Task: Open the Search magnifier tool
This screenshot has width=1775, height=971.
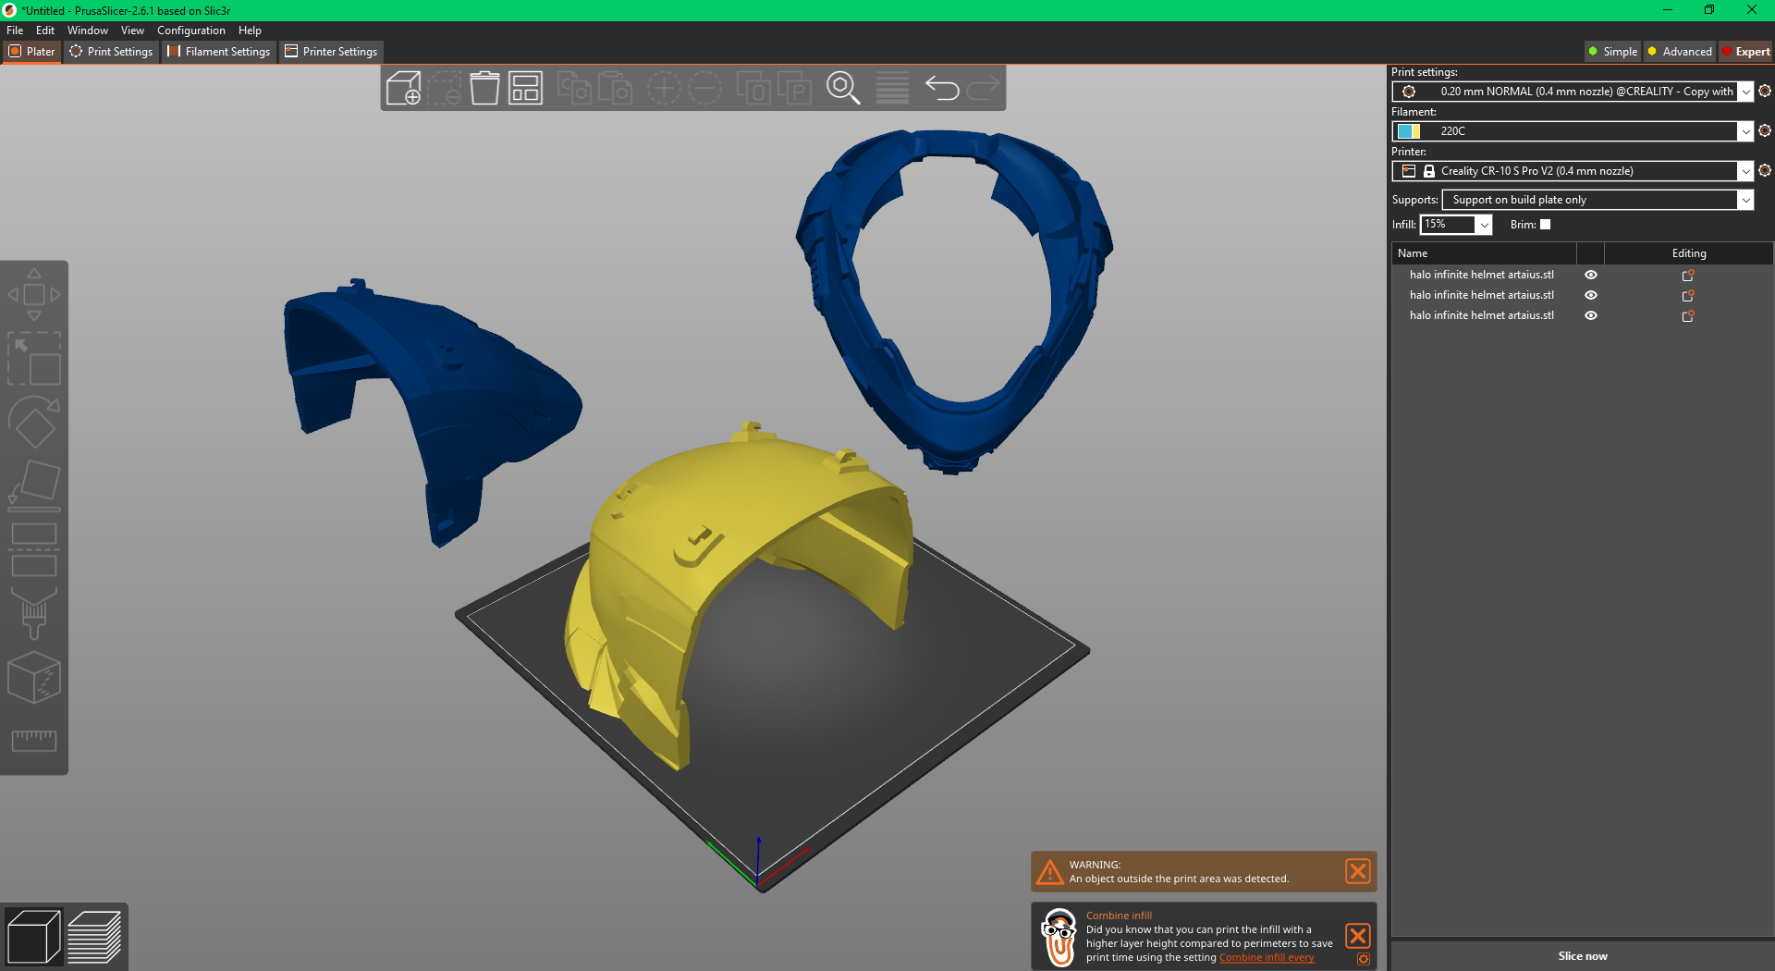Action: (843, 88)
